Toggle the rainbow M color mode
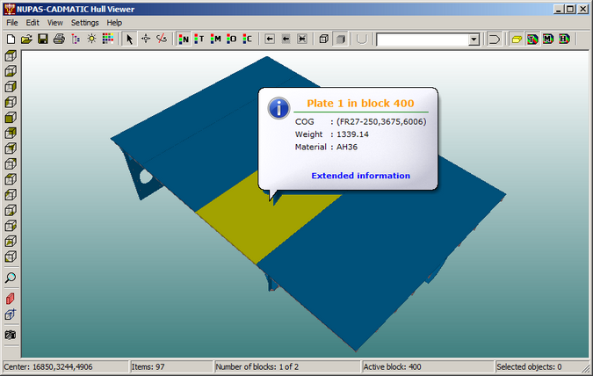The image size is (593, 376). point(548,39)
